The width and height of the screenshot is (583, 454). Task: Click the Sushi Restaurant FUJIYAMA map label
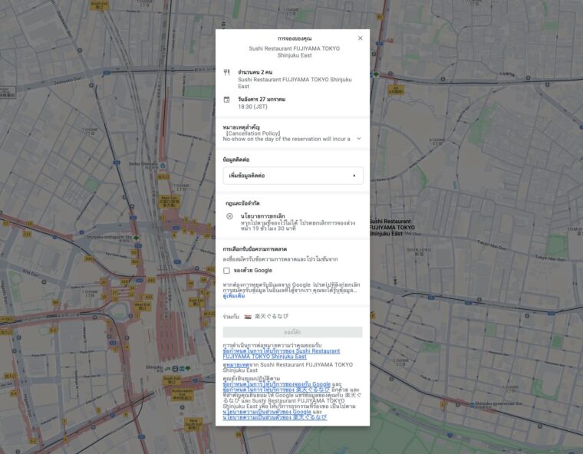(x=391, y=227)
